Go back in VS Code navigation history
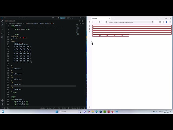 20,18
